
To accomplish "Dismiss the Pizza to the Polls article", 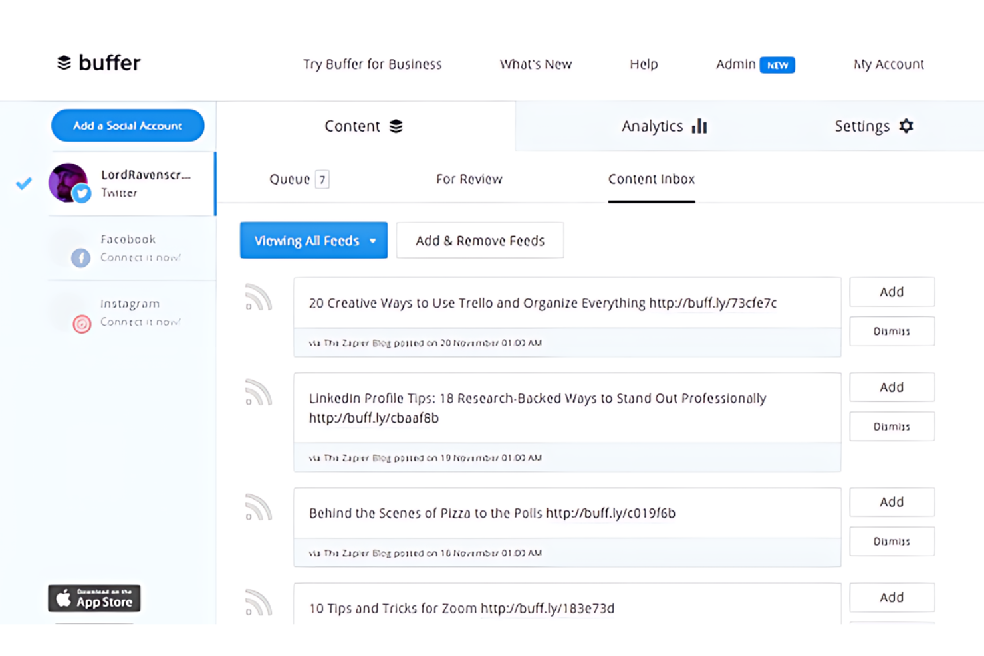I will pyautogui.click(x=892, y=541).
